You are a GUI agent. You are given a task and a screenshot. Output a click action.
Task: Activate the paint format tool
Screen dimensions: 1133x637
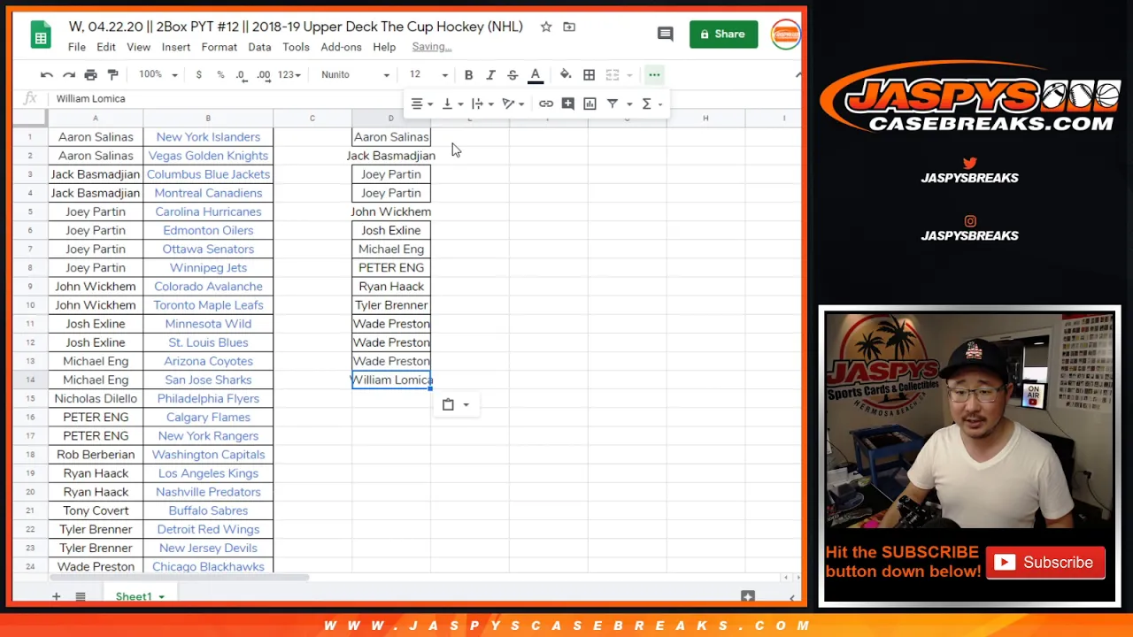point(112,74)
